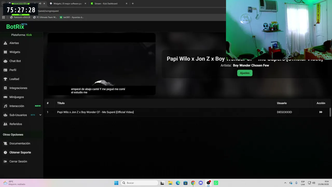Click Cerrar Sesión to log out
The height and width of the screenshot is (187, 332).
(18, 162)
